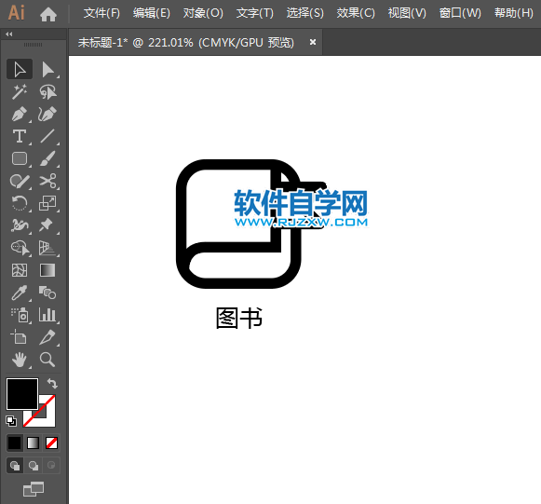The image size is (541, 504).
Task: Open the 窗口(W) menu
Action: pyautogui.click(x=460, y=13)
